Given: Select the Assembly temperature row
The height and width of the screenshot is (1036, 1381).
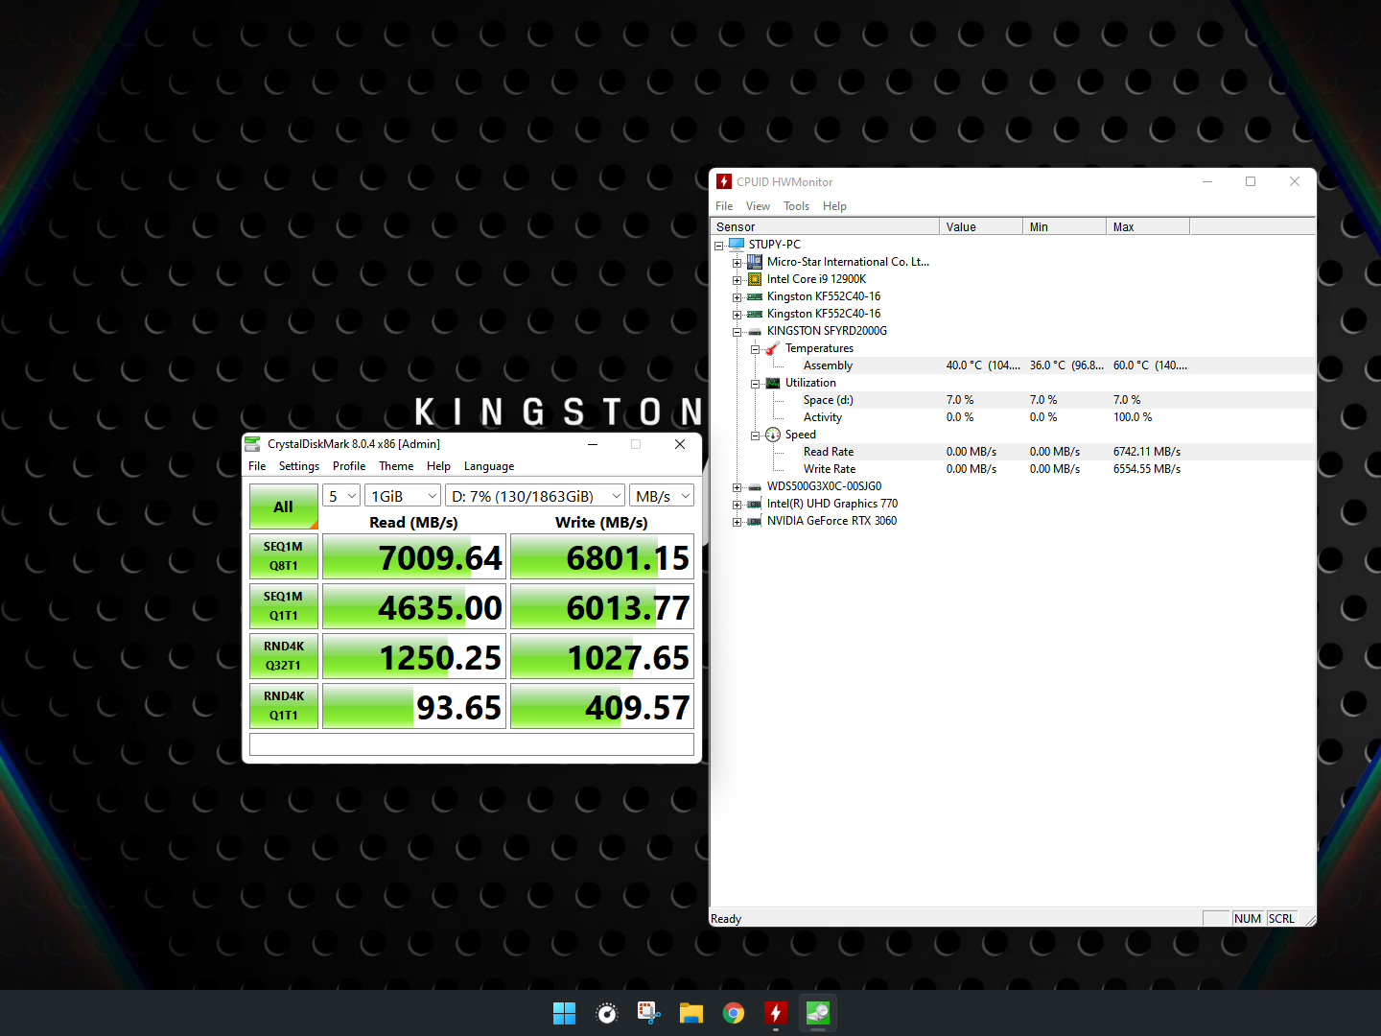Looking at the screenshot, I should coord(1012,365).
